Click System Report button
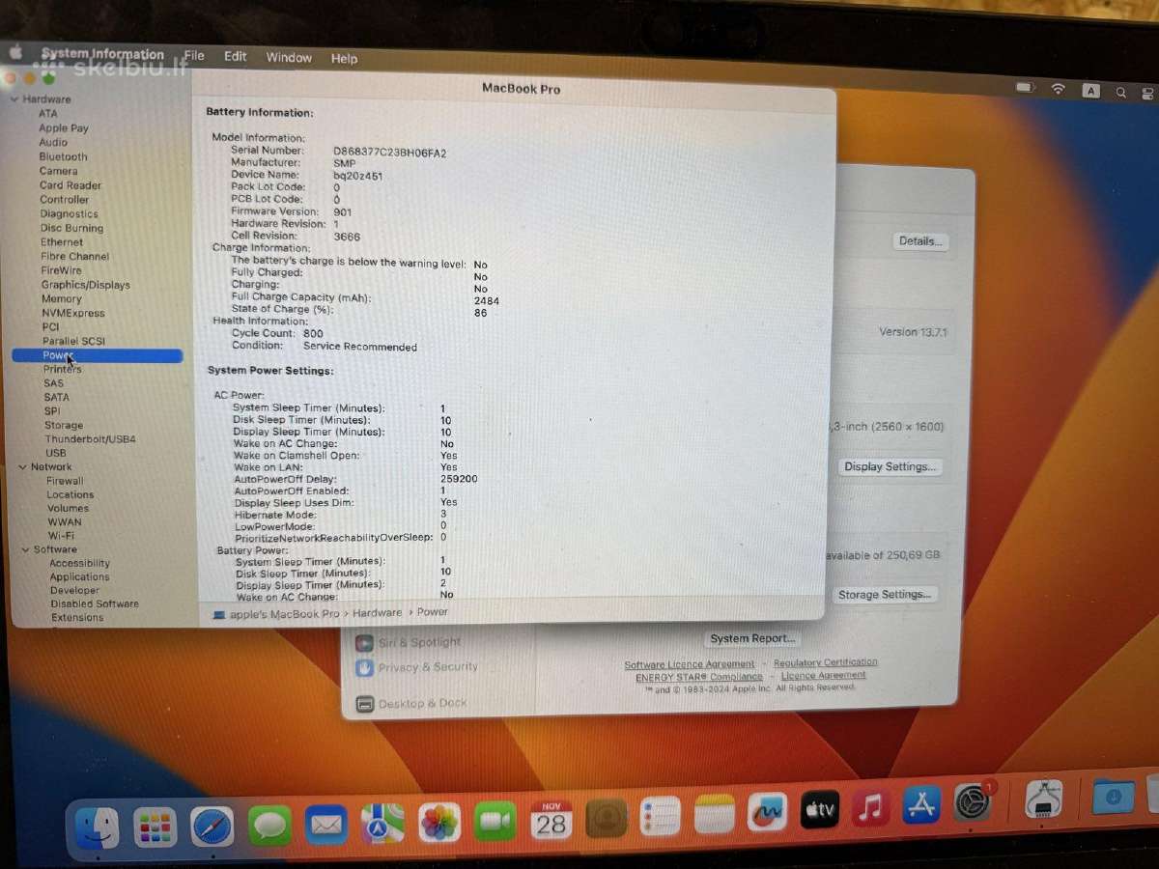The width and height of the screenshot is (1159, 869). click(752, 639)
